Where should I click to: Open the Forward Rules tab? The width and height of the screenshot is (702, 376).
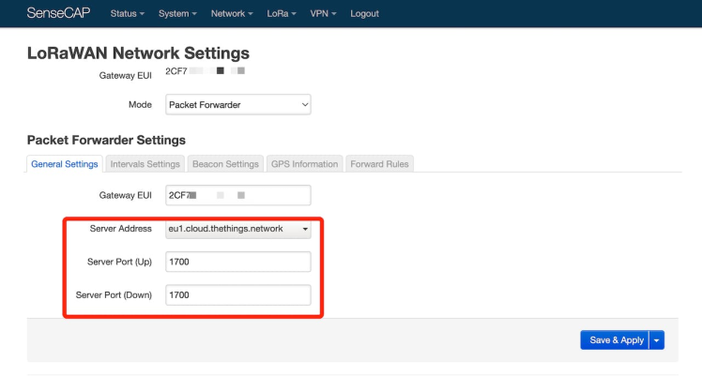[380, 164]
